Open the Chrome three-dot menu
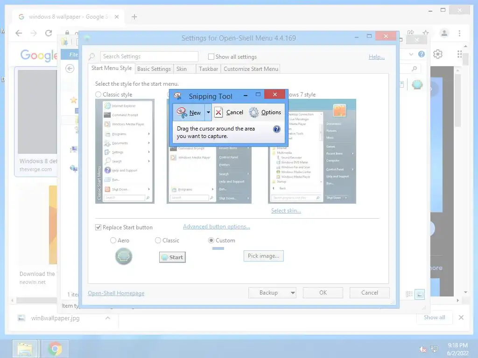 459,33
